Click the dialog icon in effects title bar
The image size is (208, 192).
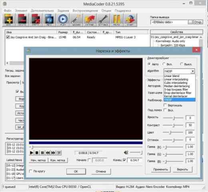(29, 51)
